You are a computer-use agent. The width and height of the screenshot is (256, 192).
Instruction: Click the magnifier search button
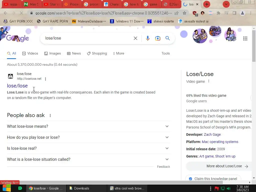coord(167,38)
